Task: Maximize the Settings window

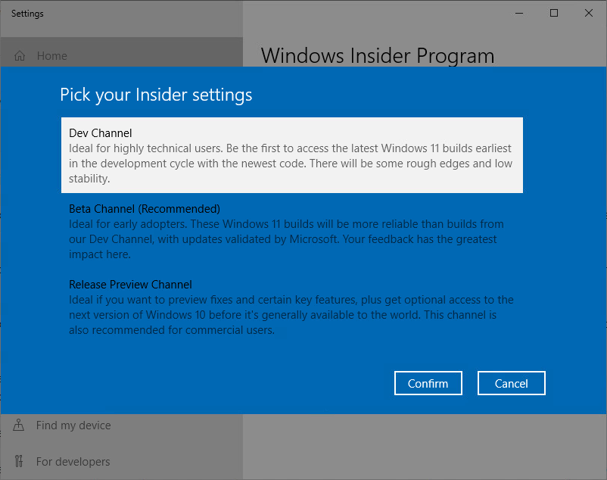Action: [554, 13]
